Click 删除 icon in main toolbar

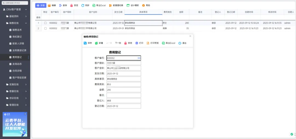[x=60, y=5]
